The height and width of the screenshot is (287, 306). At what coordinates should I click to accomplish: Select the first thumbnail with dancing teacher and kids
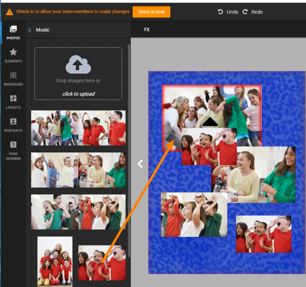click(78, 128)
